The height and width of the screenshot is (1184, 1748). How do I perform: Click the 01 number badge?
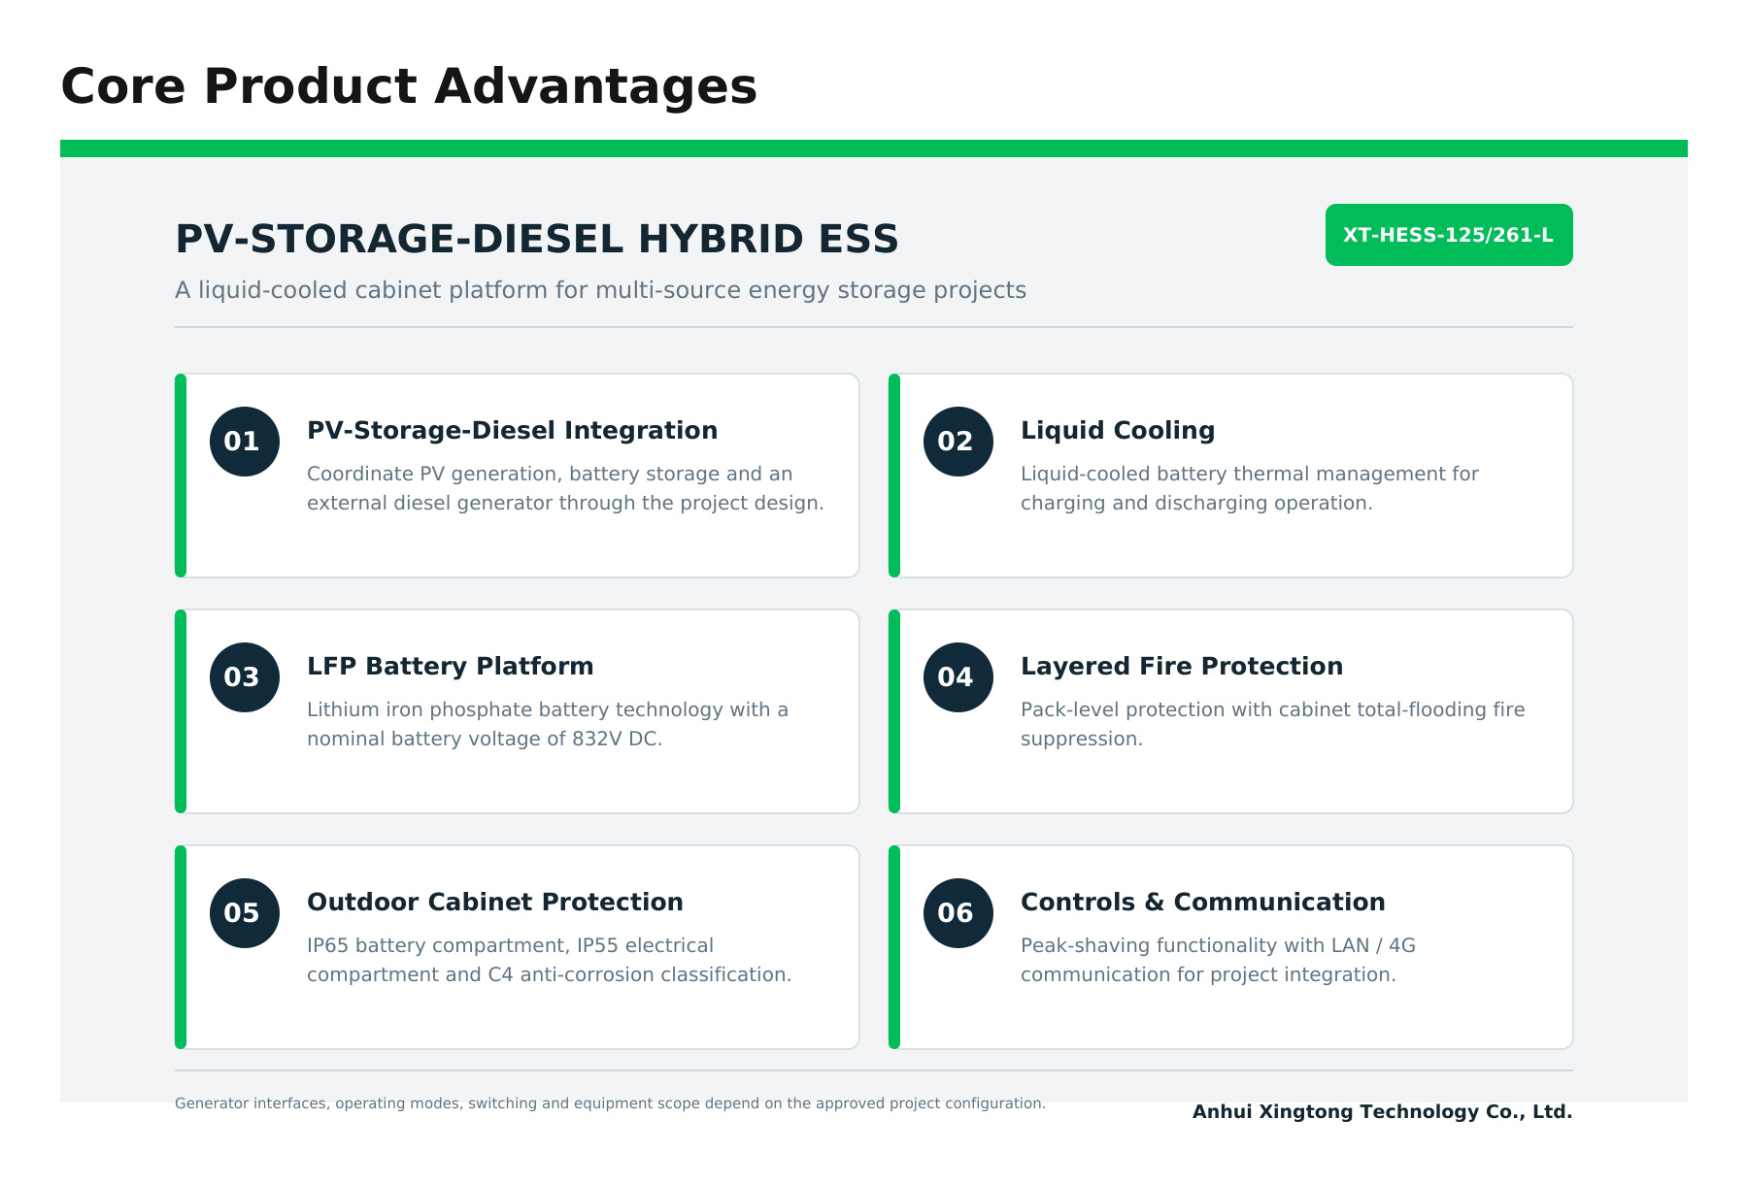point(245,442)
